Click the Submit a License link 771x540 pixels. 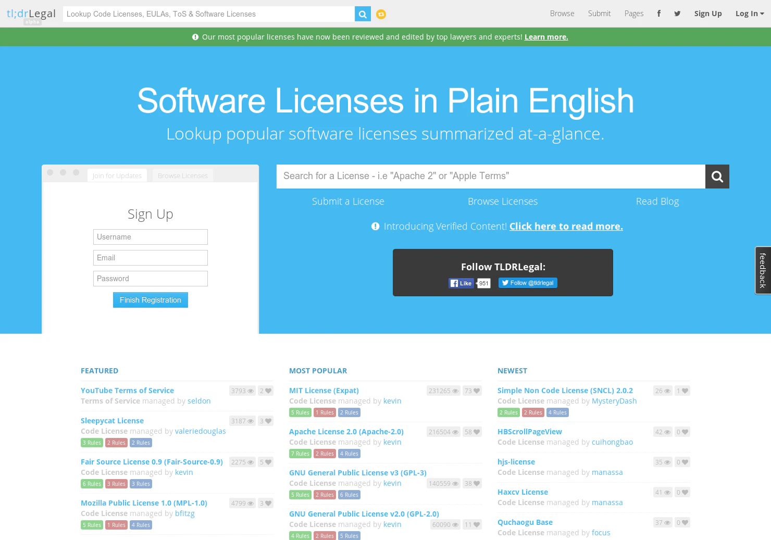coord(348,202)
